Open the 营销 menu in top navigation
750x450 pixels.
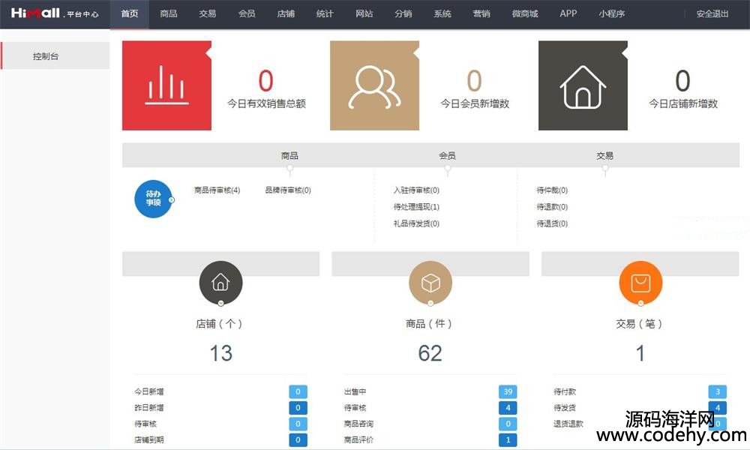(481, 13)
